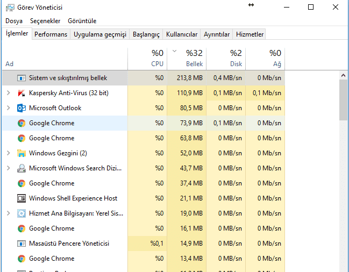The image size is (349, 272).
Task: Click the Chrome icon in the 63,8 MB row
Action: [x=22, y=138]
